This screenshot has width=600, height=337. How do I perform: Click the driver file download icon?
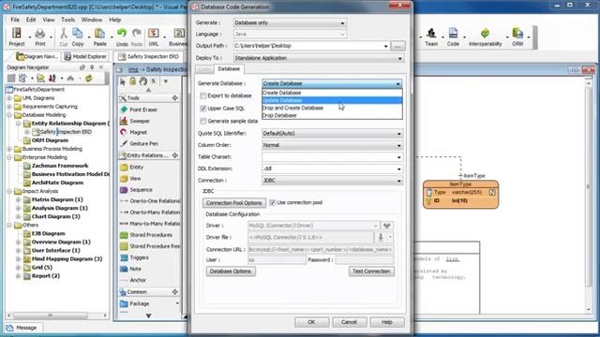click(x=381, y=237)
